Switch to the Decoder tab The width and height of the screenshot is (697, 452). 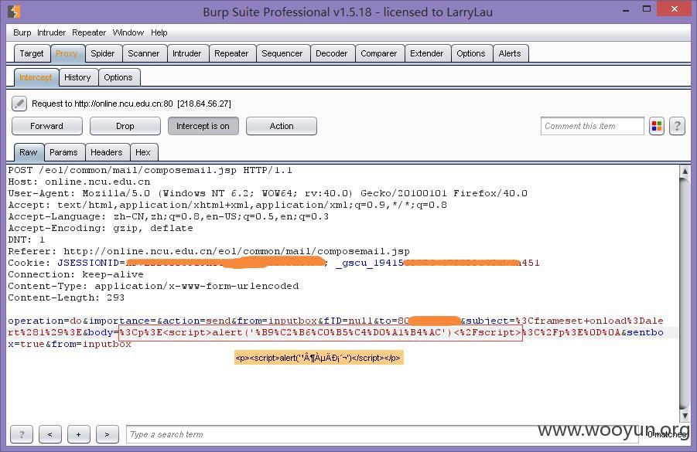click(332, 53)
